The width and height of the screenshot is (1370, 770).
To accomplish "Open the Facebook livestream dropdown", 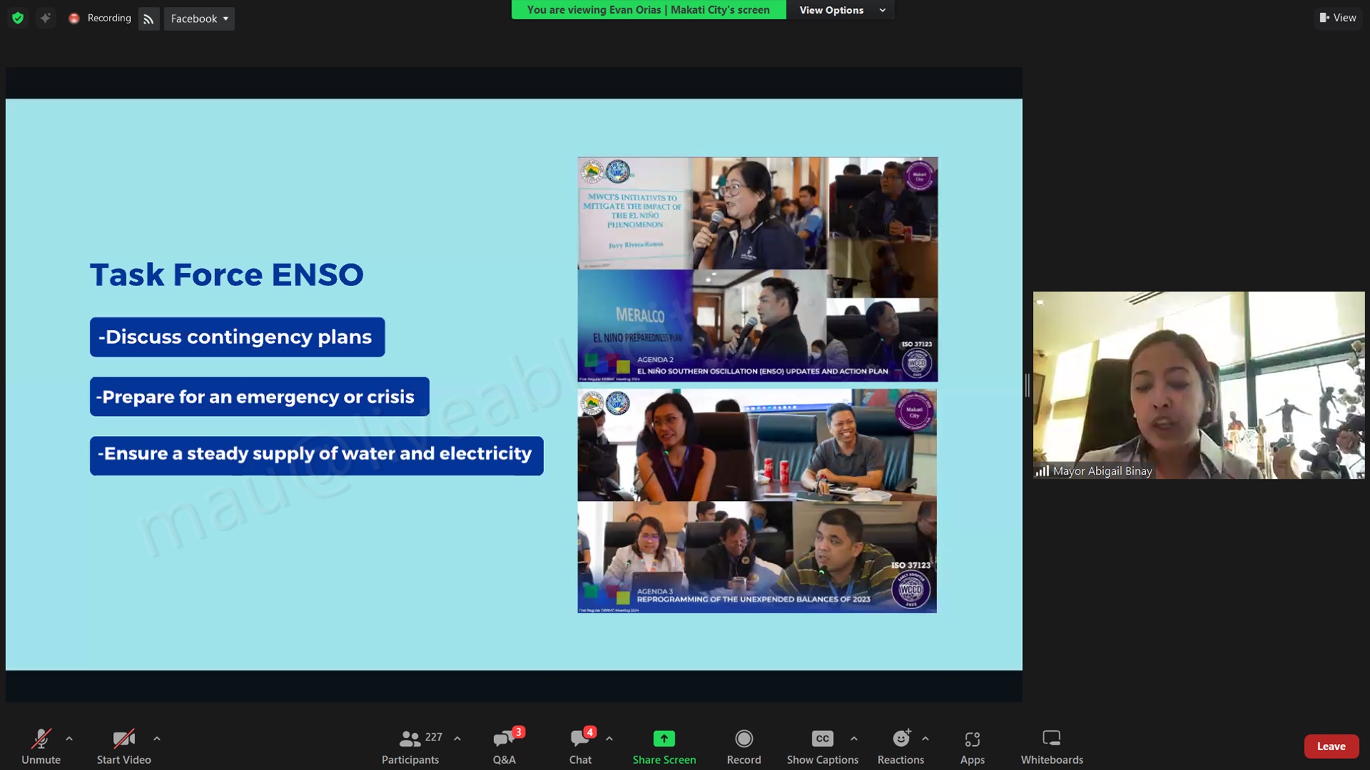I will [199, 18].
